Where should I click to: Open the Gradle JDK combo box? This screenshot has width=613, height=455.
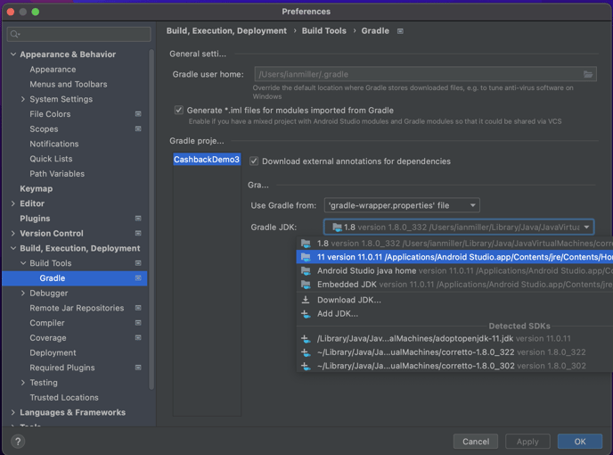pos(458,227)
